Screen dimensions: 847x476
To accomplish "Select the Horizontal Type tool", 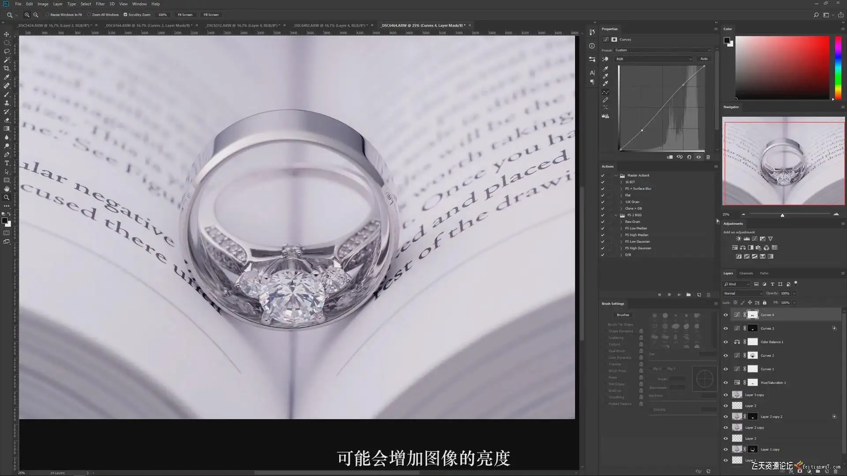I will point(7,163).
